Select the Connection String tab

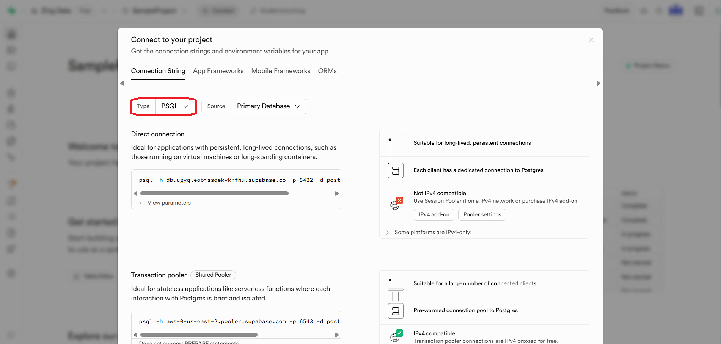point(158,71)
